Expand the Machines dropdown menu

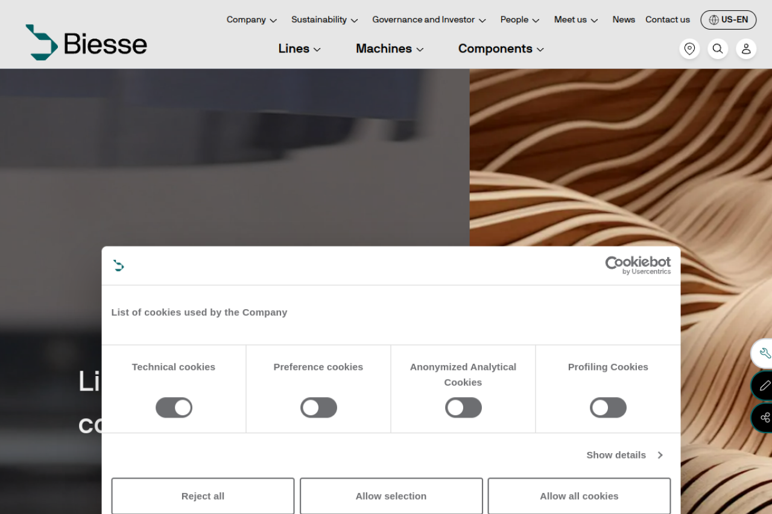pos(390,49)
